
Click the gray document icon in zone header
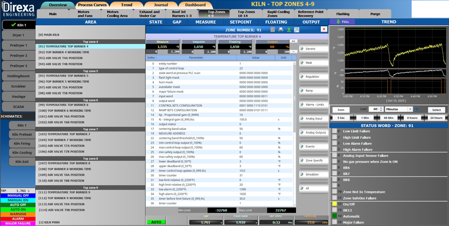coord(273,30)
